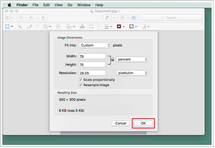
Task: Click the Resolution input field
Action: (92, 73)
